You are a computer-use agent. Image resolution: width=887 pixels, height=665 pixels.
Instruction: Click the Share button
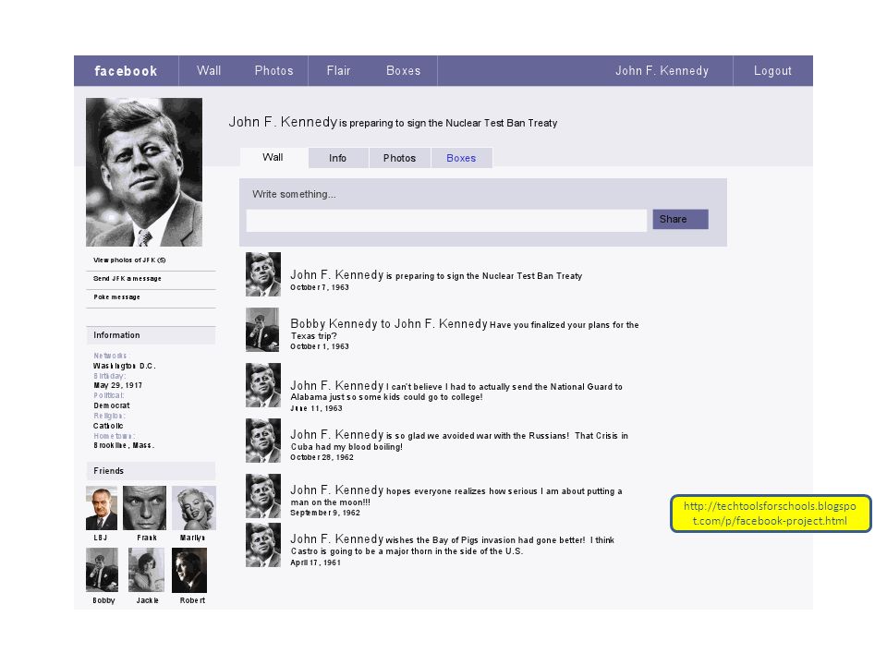pyautogui.click(x=681, y=220)
